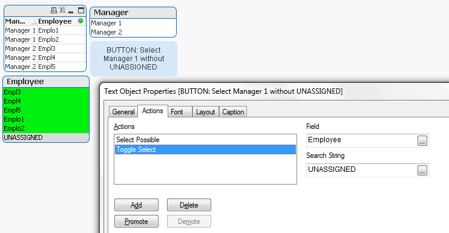Viewport: 449px width, 233px height.
Task: Select Empl4 in Employee list box
Action: (46, 101)
